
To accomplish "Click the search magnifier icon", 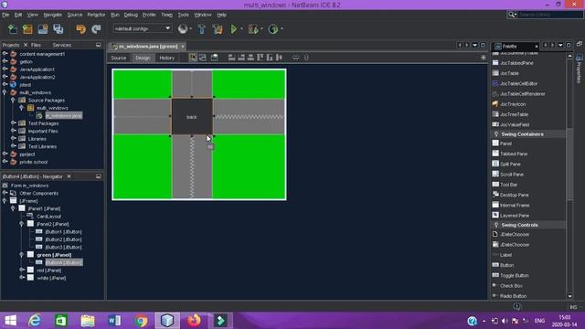I will pos(512,15).
